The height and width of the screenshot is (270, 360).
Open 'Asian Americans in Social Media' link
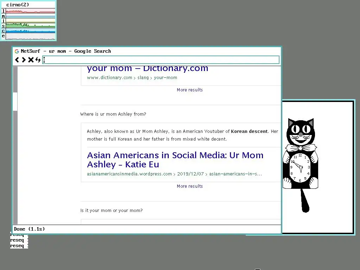click(175, 160)
